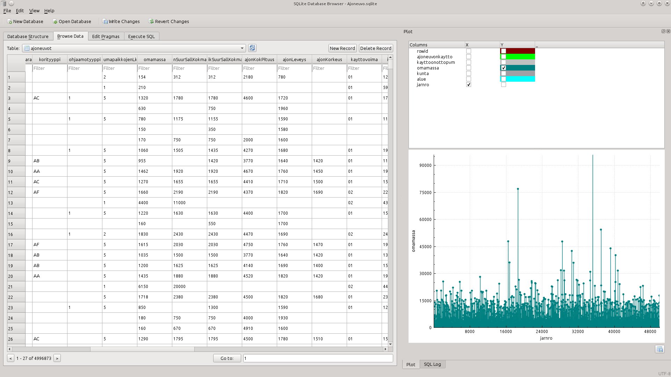Click the Delete Record button

(376, 48)
